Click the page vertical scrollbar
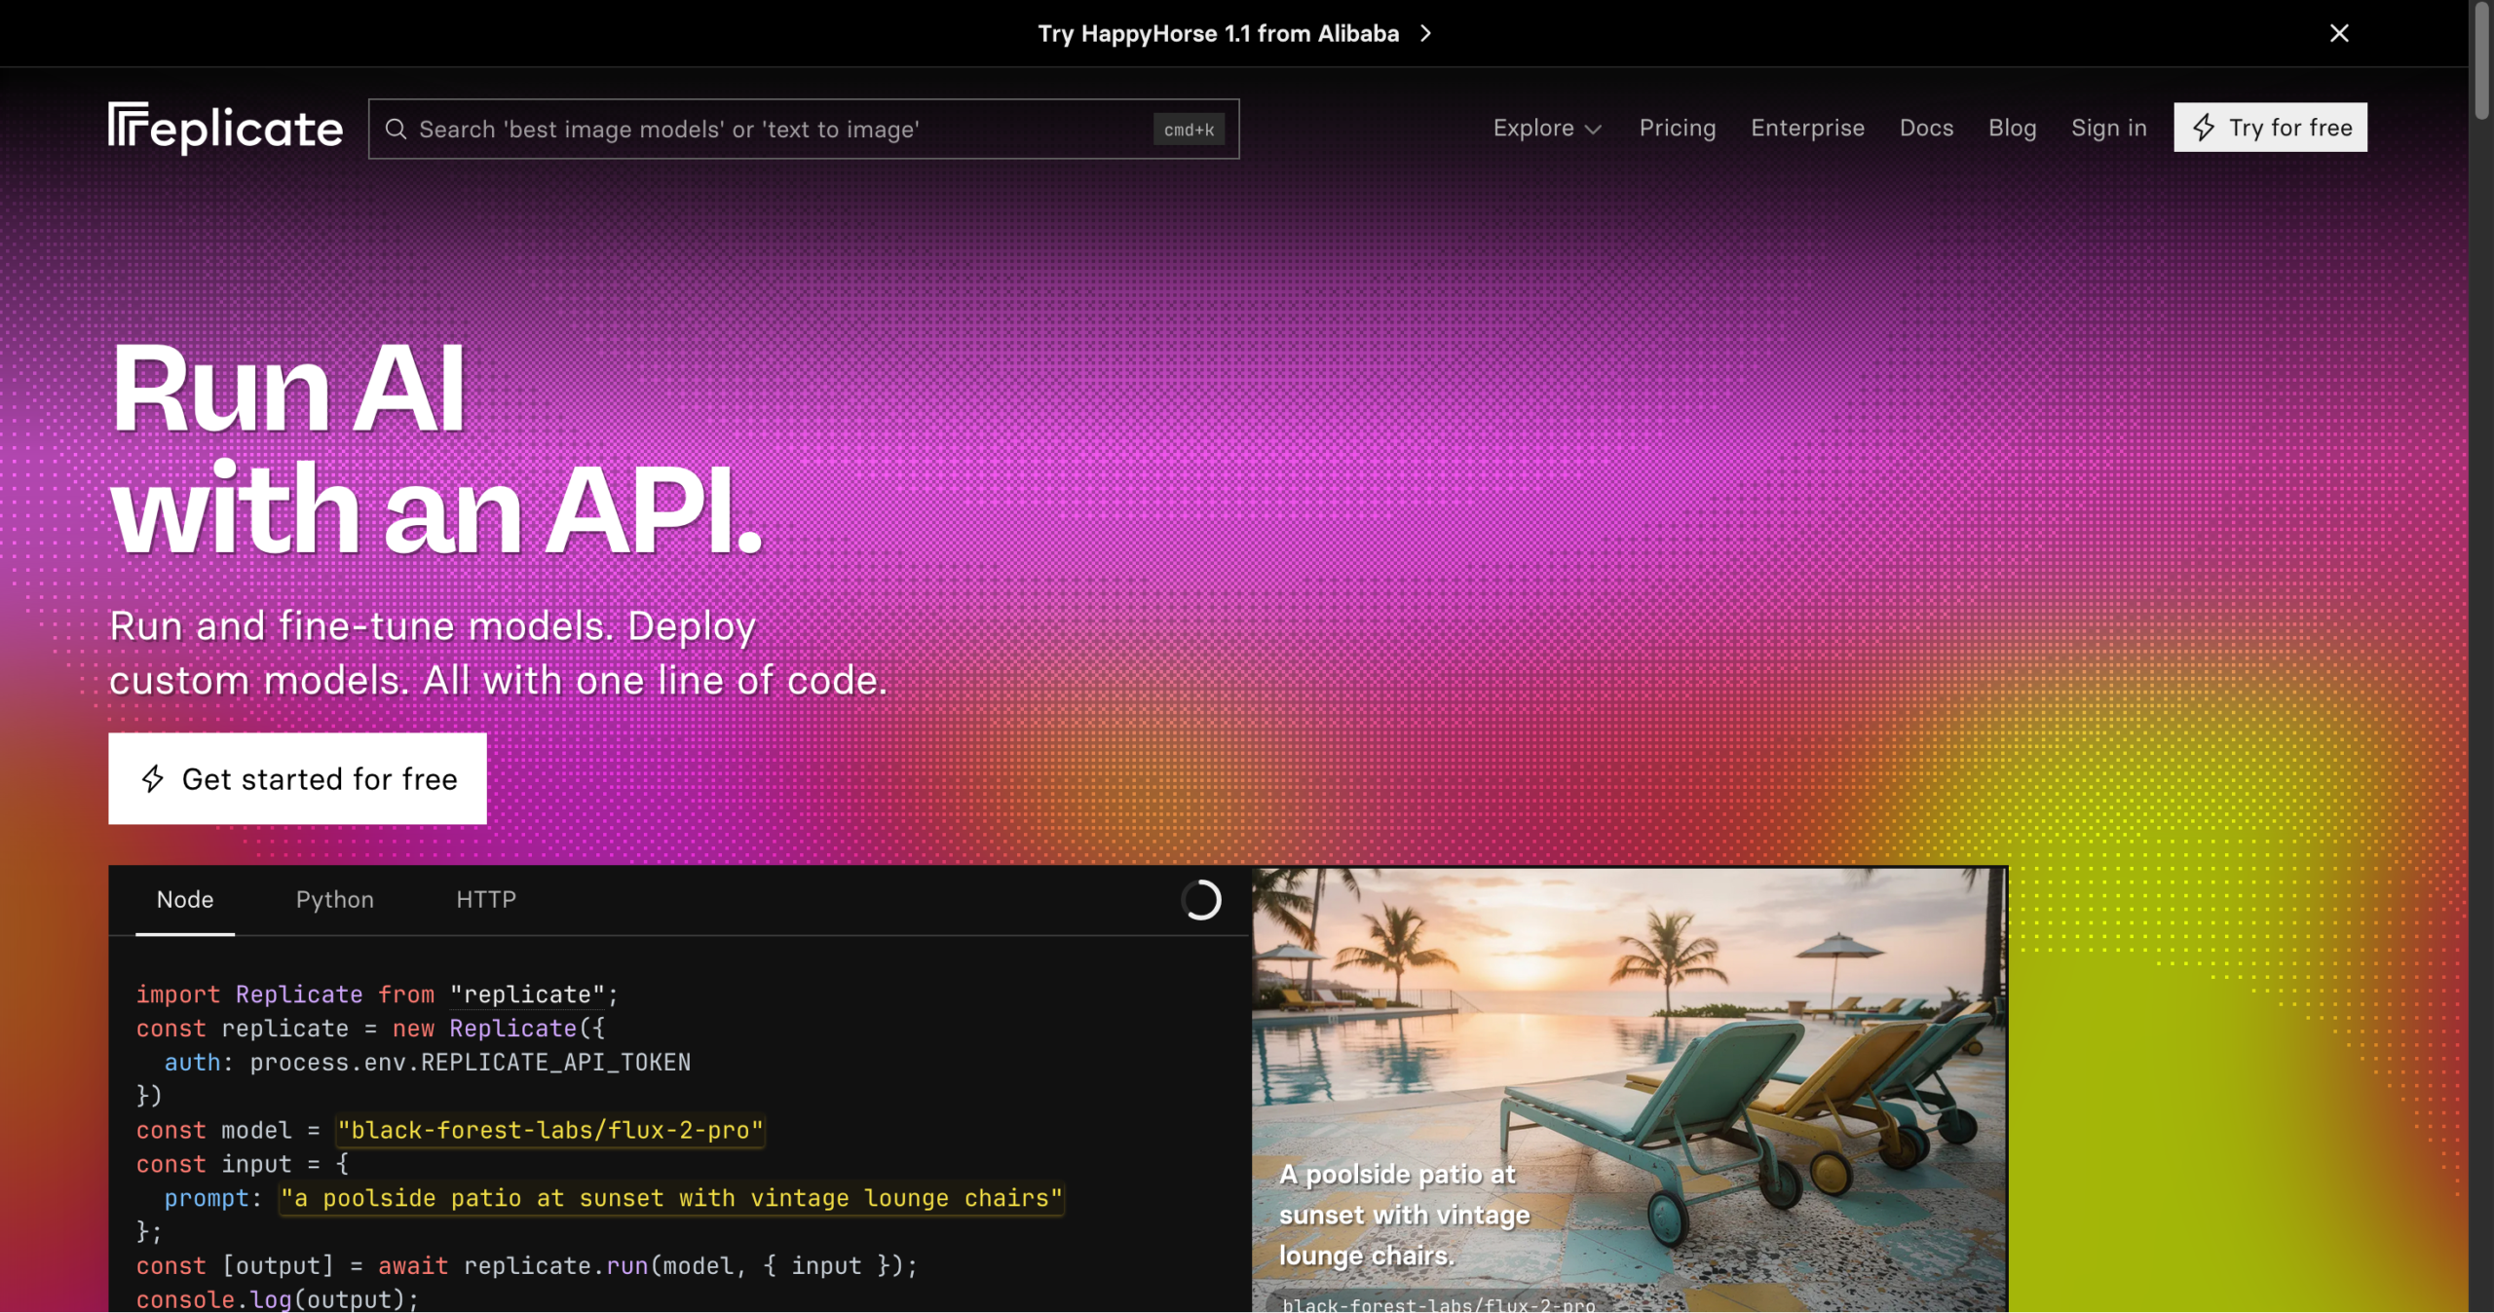This screenshot has height=1313, width=2494. [2481, 656]
